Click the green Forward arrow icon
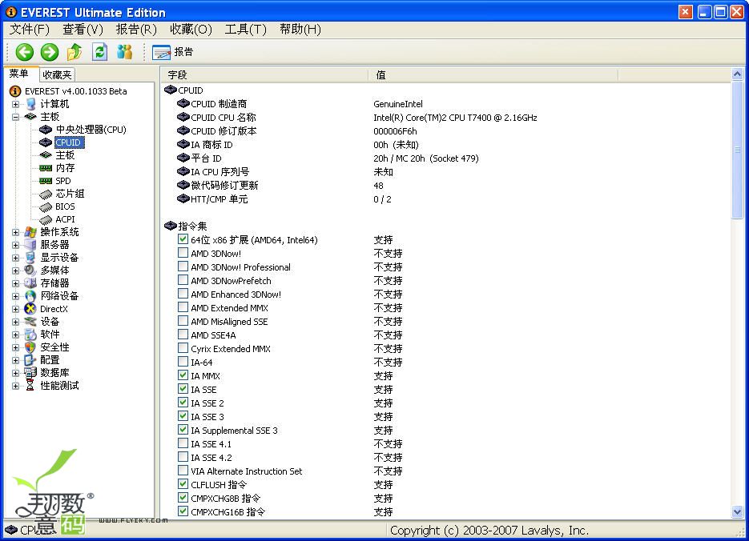Image resolution: width=749 pixels, height=541 pixels. 49,52
